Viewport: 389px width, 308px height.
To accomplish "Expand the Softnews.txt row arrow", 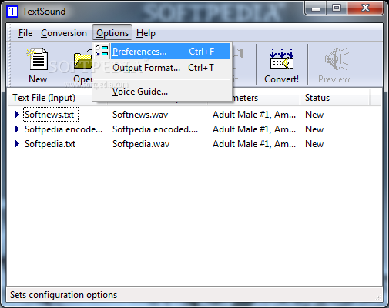I will pyautogui.click(x=17, y=115).
